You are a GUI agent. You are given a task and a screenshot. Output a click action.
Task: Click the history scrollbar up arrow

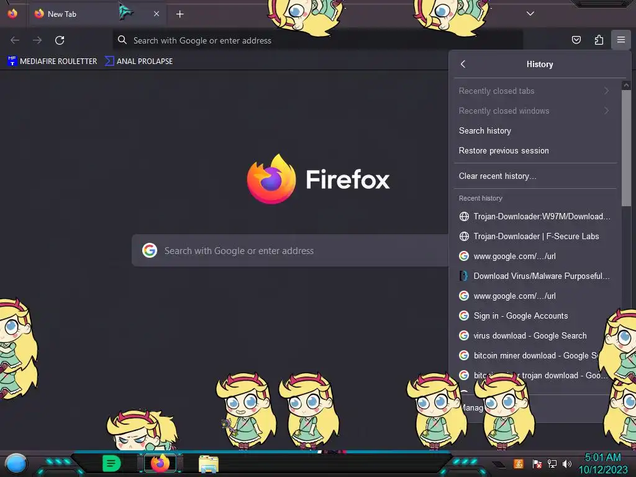(626, 85)
